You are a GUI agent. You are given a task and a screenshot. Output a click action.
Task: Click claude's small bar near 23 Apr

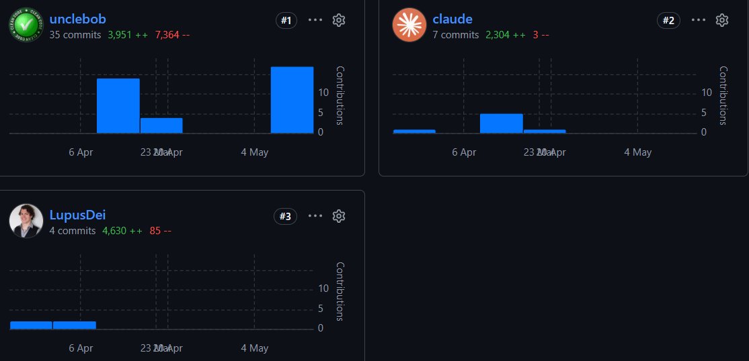(545, 132)
